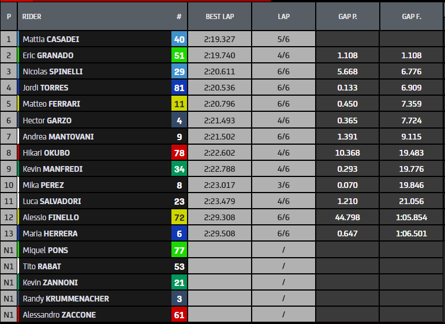
Task: Click the green number 77 badge
Action: pyautogui.click(x=179, y=250)
